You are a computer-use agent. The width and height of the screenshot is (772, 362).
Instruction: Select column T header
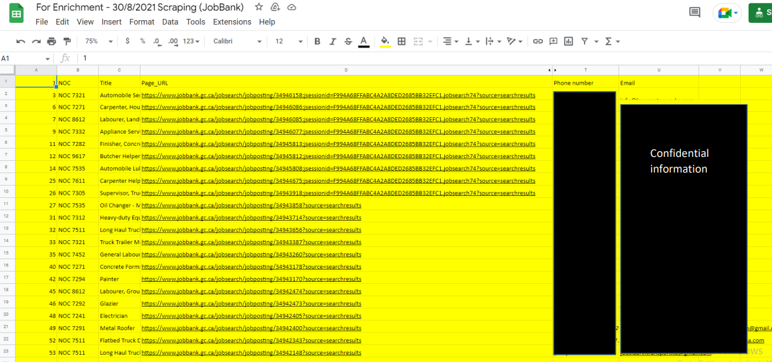[x=585, y=70]
